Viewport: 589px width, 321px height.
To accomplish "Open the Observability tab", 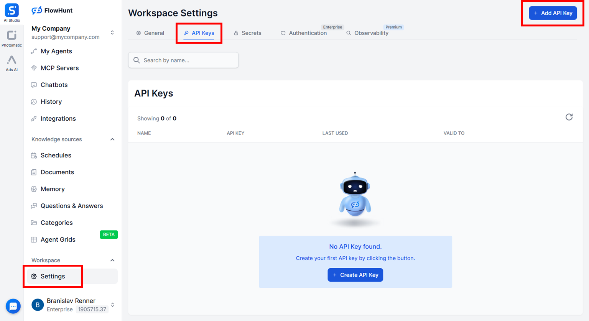I will click(x=367, y=33).
